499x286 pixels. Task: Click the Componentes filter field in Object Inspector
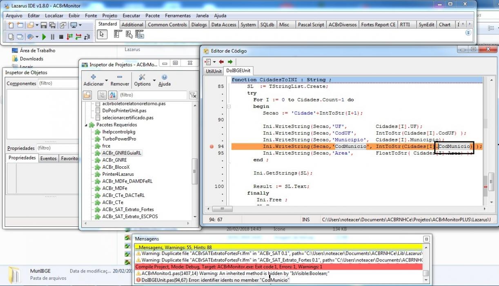click(x=58, y=83)
